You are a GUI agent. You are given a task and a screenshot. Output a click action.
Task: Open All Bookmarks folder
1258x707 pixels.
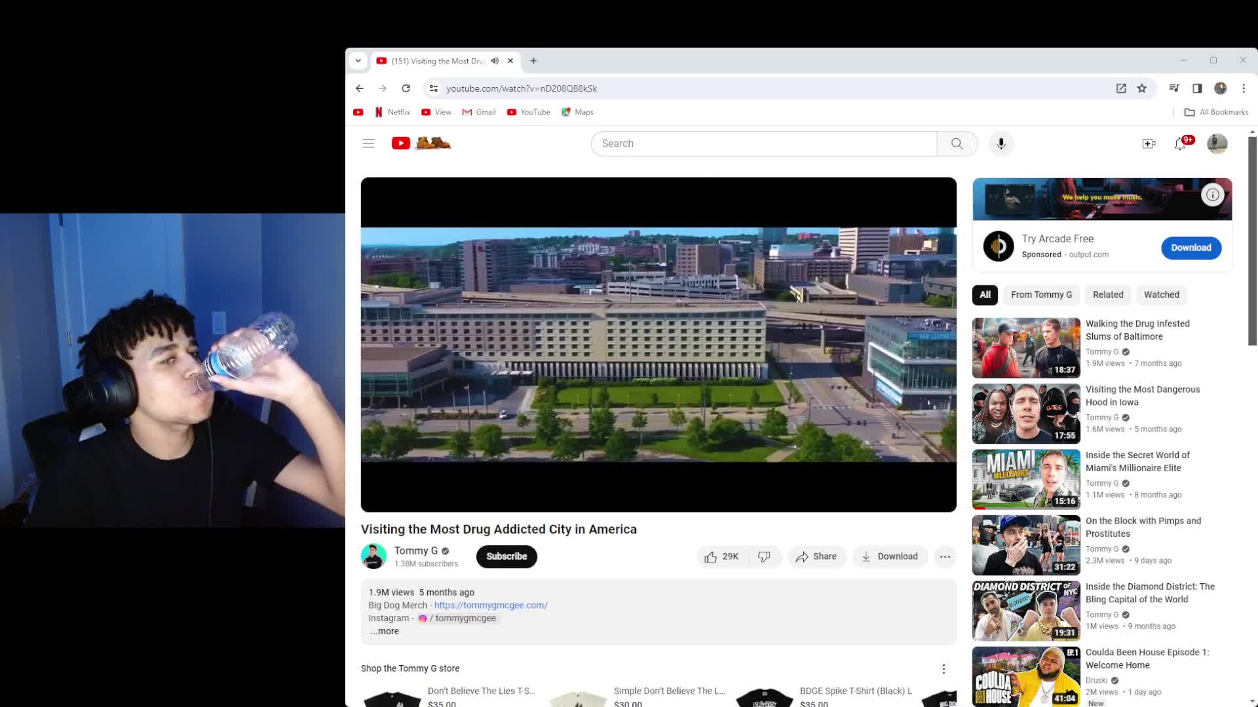pyautogui.click(x=1216, y=112)
